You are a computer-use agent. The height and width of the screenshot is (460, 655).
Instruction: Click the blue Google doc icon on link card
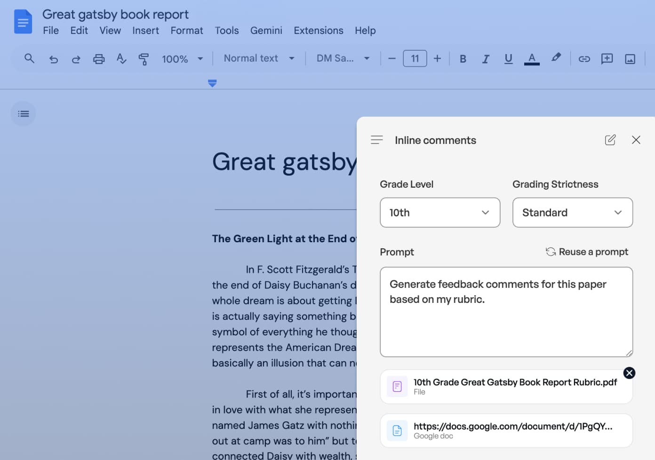pos(397,430)
